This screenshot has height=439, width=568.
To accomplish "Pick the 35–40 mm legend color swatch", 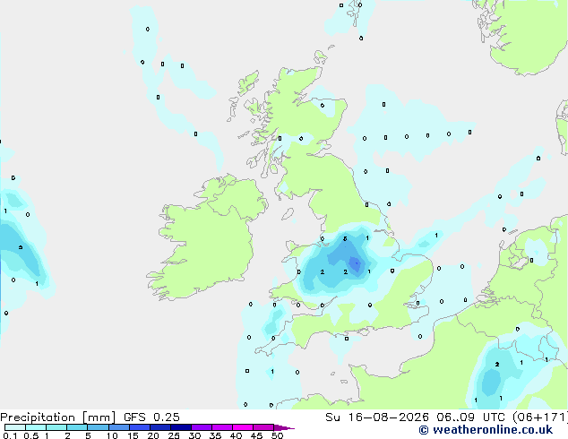I will [222, 427].
